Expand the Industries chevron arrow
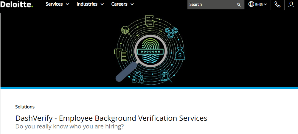 pos(102,4)
